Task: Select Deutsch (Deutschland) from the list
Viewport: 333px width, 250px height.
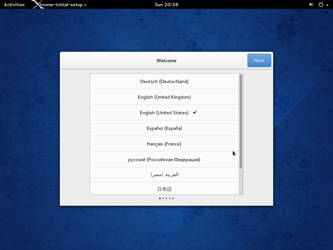Action: [165, 81]
